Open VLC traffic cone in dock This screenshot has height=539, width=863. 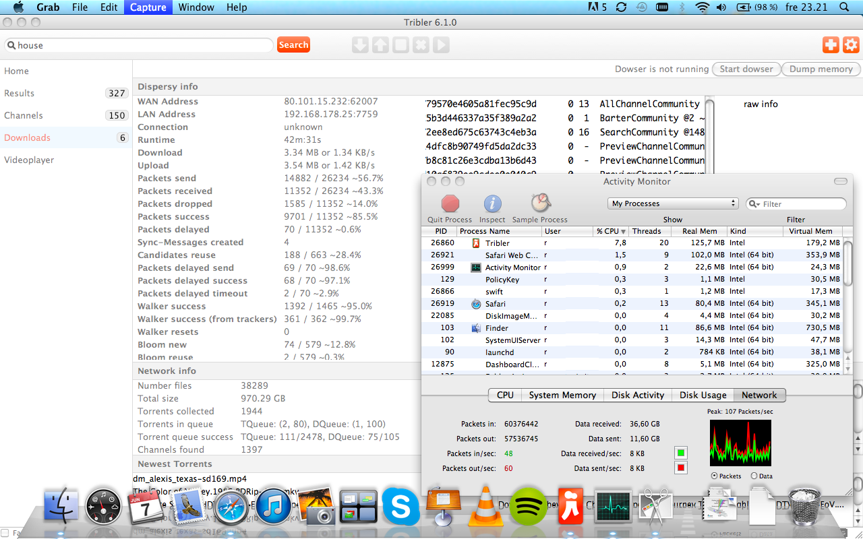[485, 506]
